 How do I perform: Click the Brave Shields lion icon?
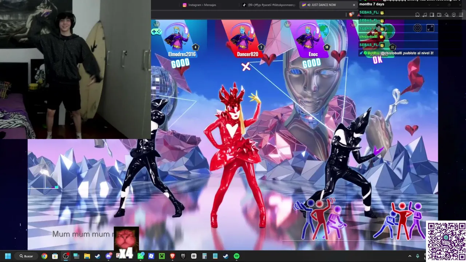[x=351, y=15]
